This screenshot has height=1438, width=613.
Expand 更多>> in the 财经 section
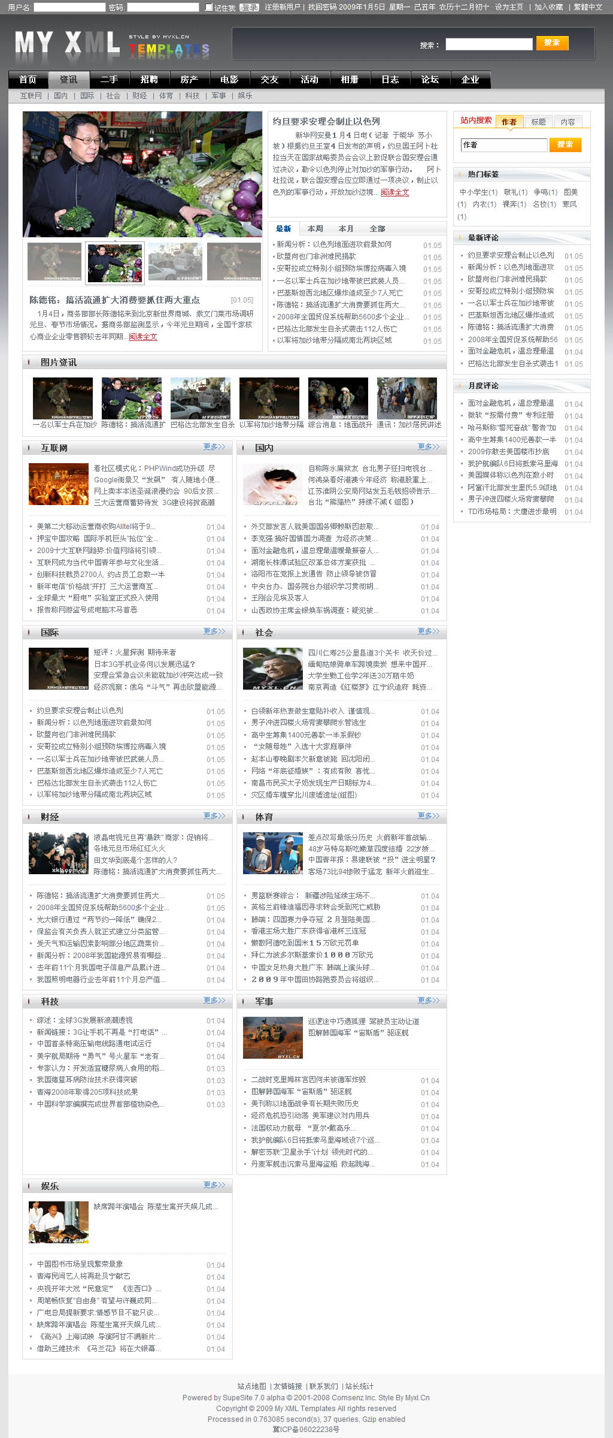click(x=214, y=816)
